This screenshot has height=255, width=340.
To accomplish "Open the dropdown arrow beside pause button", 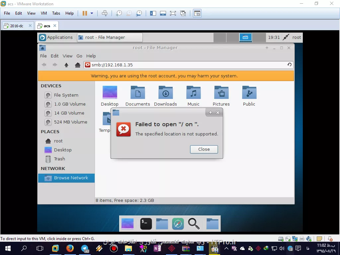I will pos(92,13).
